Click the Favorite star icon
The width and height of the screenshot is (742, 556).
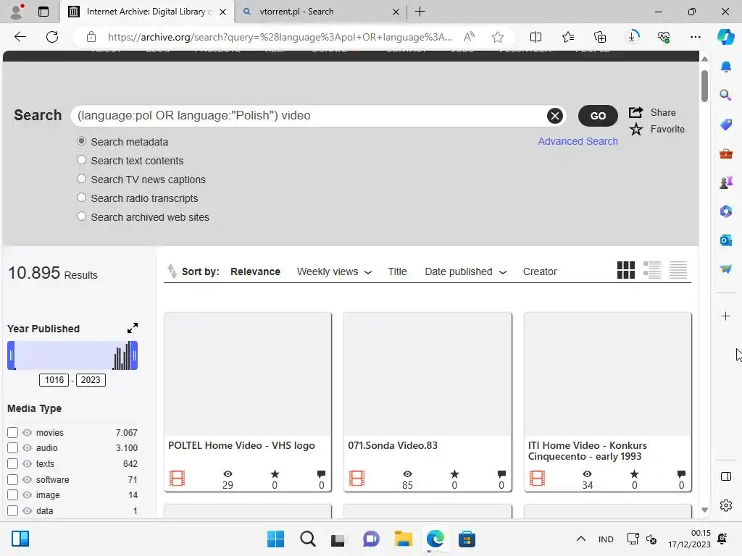636,129
